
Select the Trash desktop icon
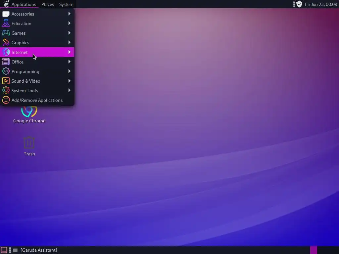click(29, 143)
